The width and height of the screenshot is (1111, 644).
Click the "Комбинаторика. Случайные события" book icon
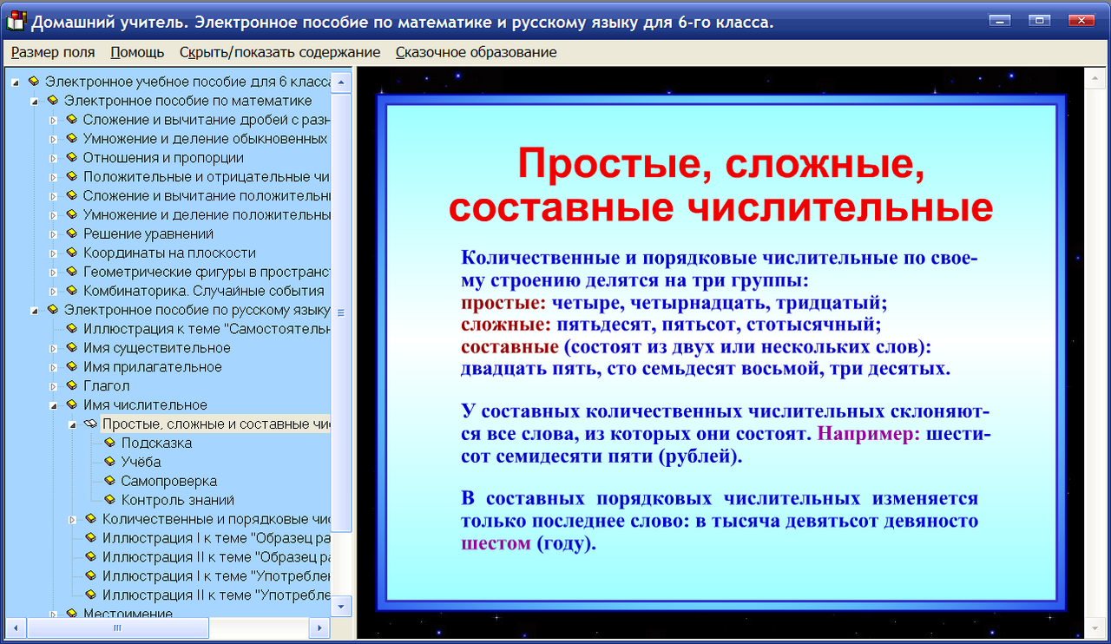pyautogui.click(x=72, y=291)
